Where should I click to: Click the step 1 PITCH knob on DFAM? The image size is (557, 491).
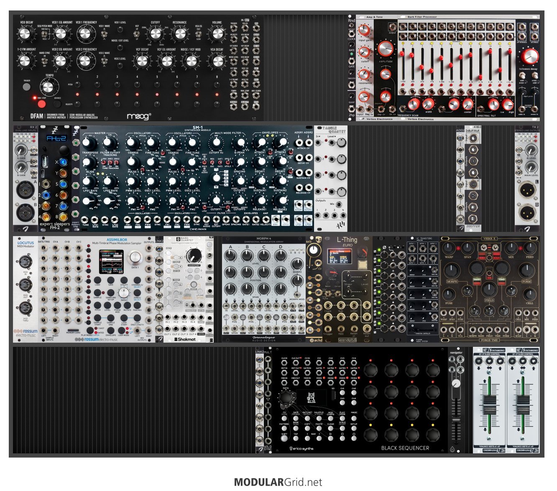coord(77,84)
